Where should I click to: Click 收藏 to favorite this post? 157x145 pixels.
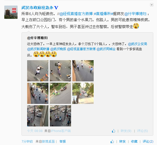pyautogui.click(x=134, y=141)
